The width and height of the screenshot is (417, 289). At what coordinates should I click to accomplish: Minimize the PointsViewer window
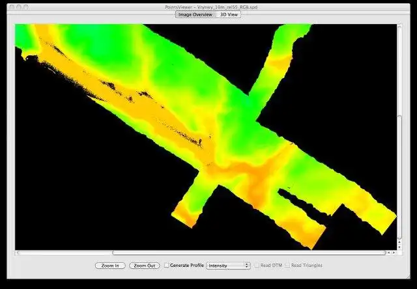tap(19, 7)
